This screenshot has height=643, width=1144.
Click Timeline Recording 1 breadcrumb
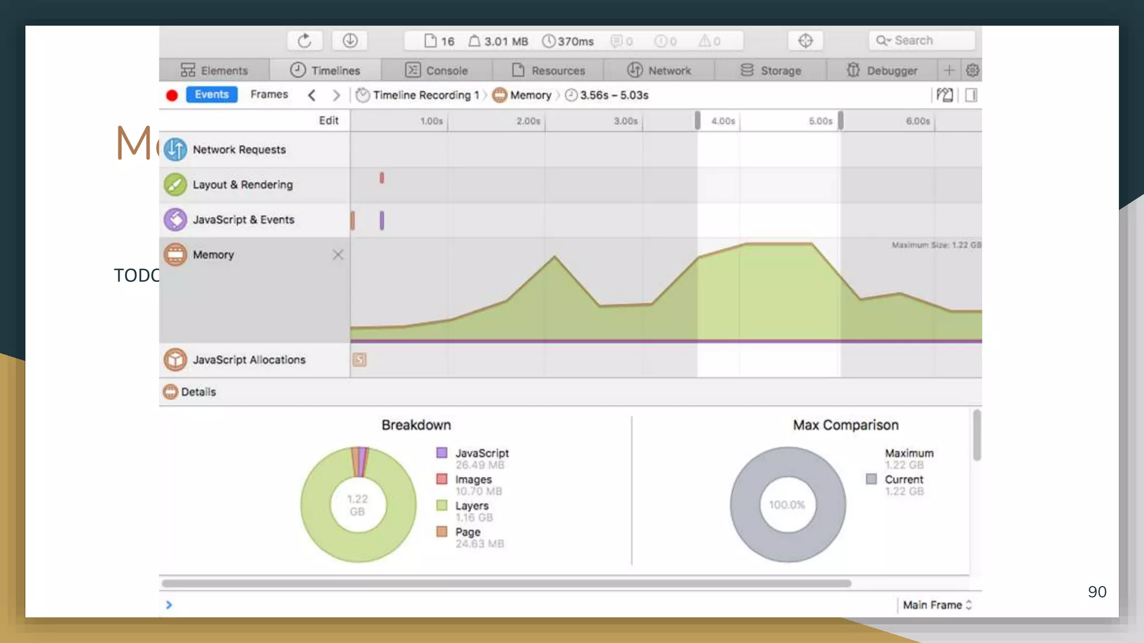(x=418, y=95)
